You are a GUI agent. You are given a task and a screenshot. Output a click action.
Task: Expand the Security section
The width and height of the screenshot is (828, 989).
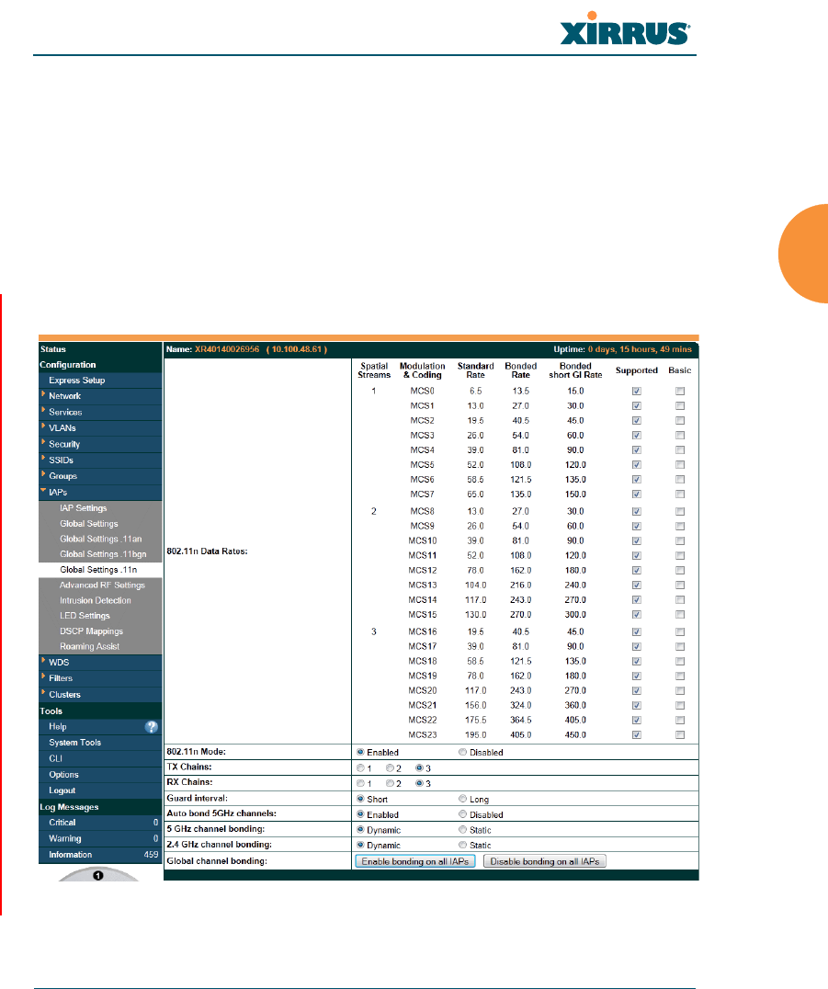coord(63,444)
